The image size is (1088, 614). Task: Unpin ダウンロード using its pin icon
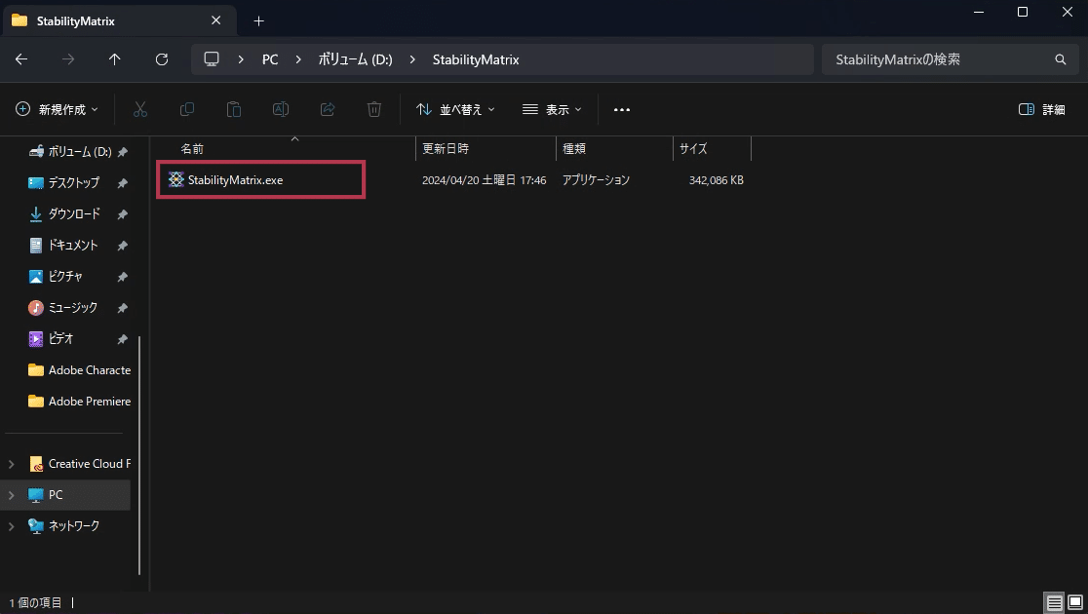coord(122,214)
